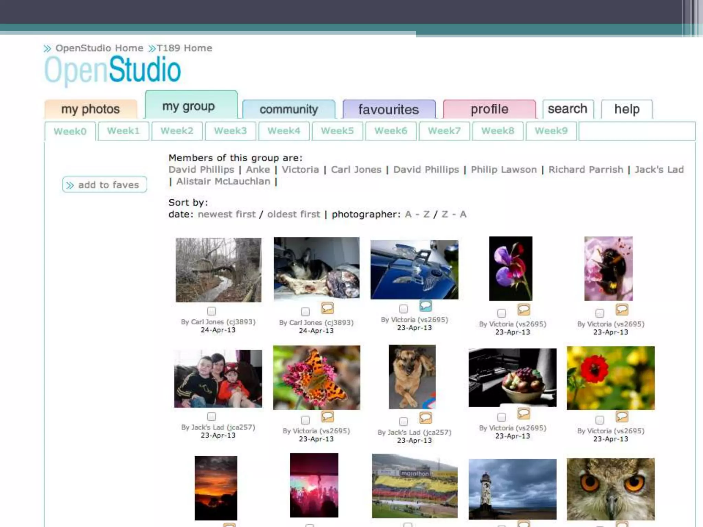This screenshot has height=527, width=703.
Task: Tick checkbox under the blue Bentley photo
Action: 404,309
